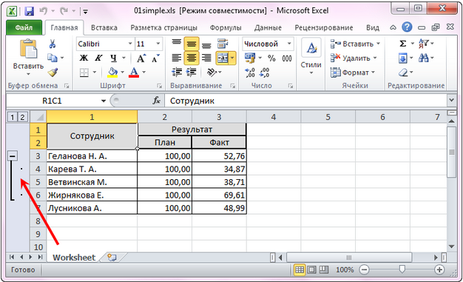Image resolution: width=463 pixels, height=282 pixels.
Task: Apply bold (Ж) formatting
Action: tap(84, 58)
